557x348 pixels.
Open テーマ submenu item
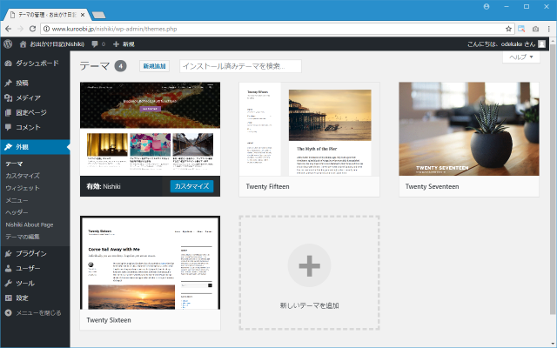tap(14, 164)
